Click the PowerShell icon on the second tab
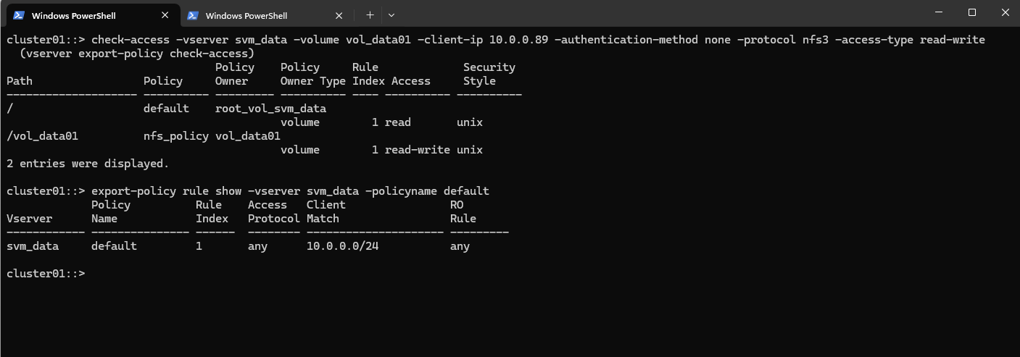 193,15
